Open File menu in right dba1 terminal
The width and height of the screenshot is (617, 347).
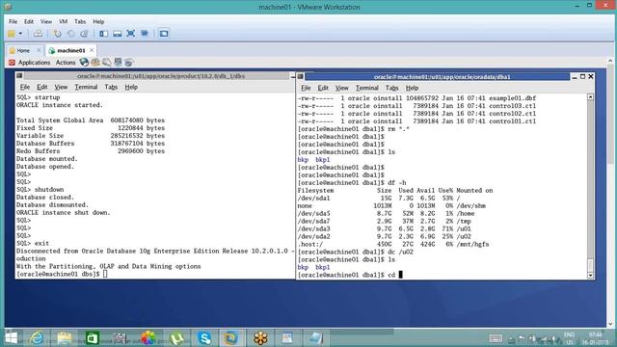click(x=306, y=88)
